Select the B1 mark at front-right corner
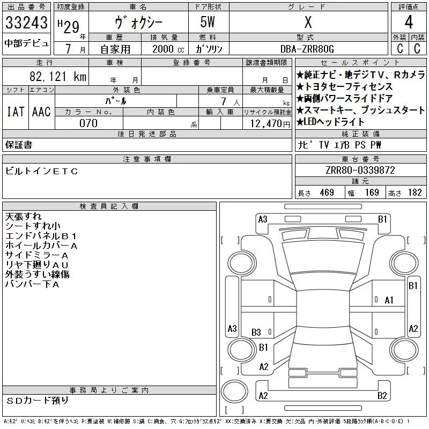Viewport: 429px width, 429px height. coord(382,219)
